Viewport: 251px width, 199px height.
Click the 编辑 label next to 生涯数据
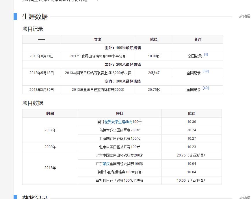[247, 16]
